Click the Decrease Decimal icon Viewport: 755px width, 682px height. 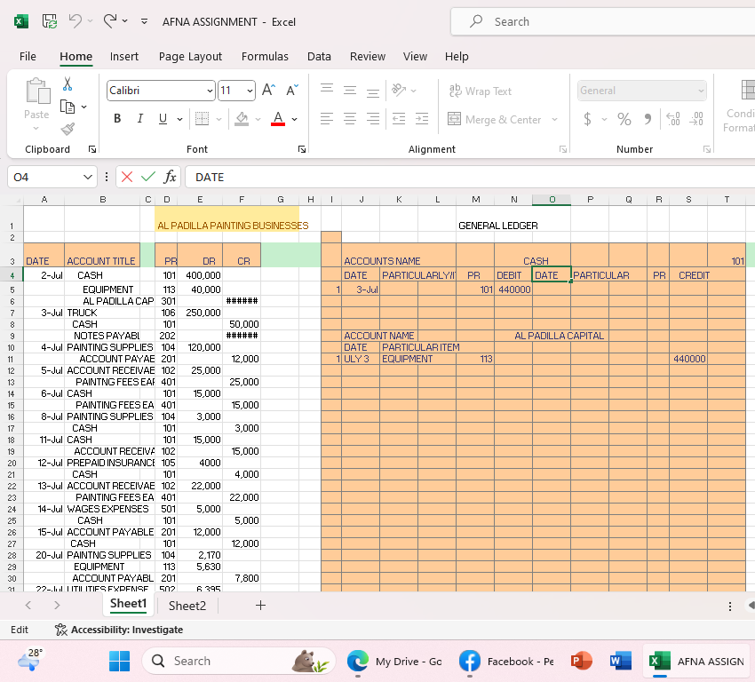click(x=696, y=118)
